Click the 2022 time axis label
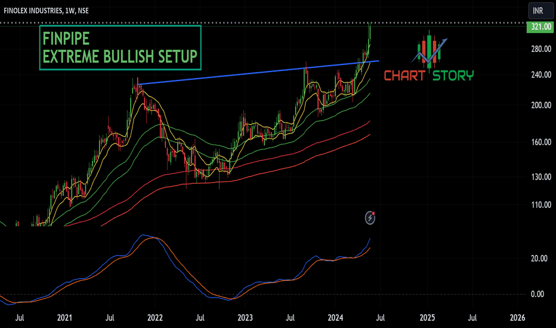Screen dimensions: 556x328 pyautogui.click(x=155, y=317)
